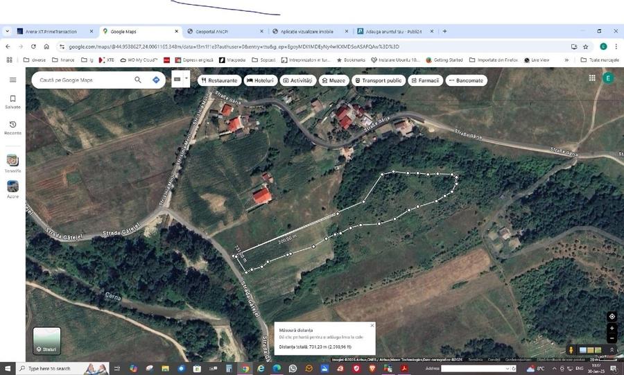Open the keyboard input tools dropdown arrow
The height and width of the screenshot is (375, 624).
[x=187, y=78]
